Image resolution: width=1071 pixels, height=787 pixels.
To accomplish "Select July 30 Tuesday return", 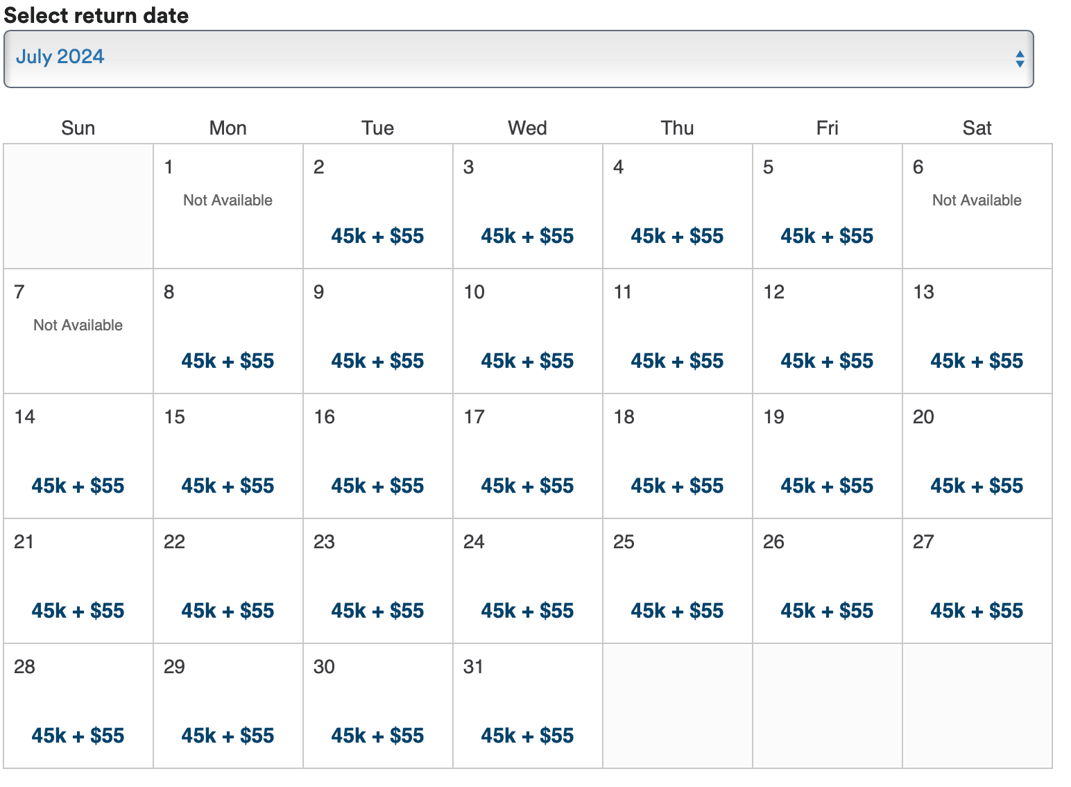I will point(377,736).
